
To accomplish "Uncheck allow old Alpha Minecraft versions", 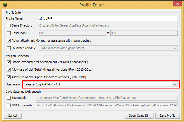I will click(9, 77).
